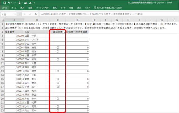Switch to the ホーム ribbon tab
This screenshot has height=113, width=179.
(14, 8)
